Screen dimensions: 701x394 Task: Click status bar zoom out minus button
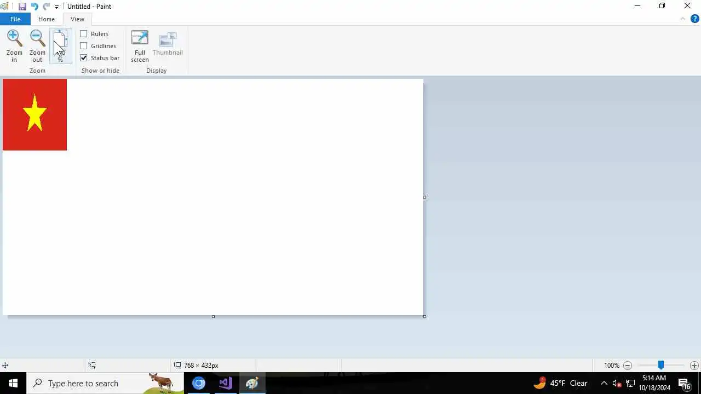628,366
